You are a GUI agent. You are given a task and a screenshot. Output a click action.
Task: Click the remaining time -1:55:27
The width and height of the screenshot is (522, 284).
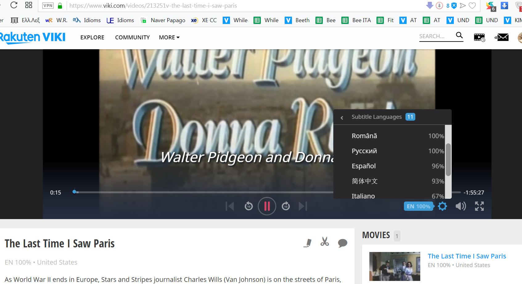pyautogui.click(x=474, y=193)
